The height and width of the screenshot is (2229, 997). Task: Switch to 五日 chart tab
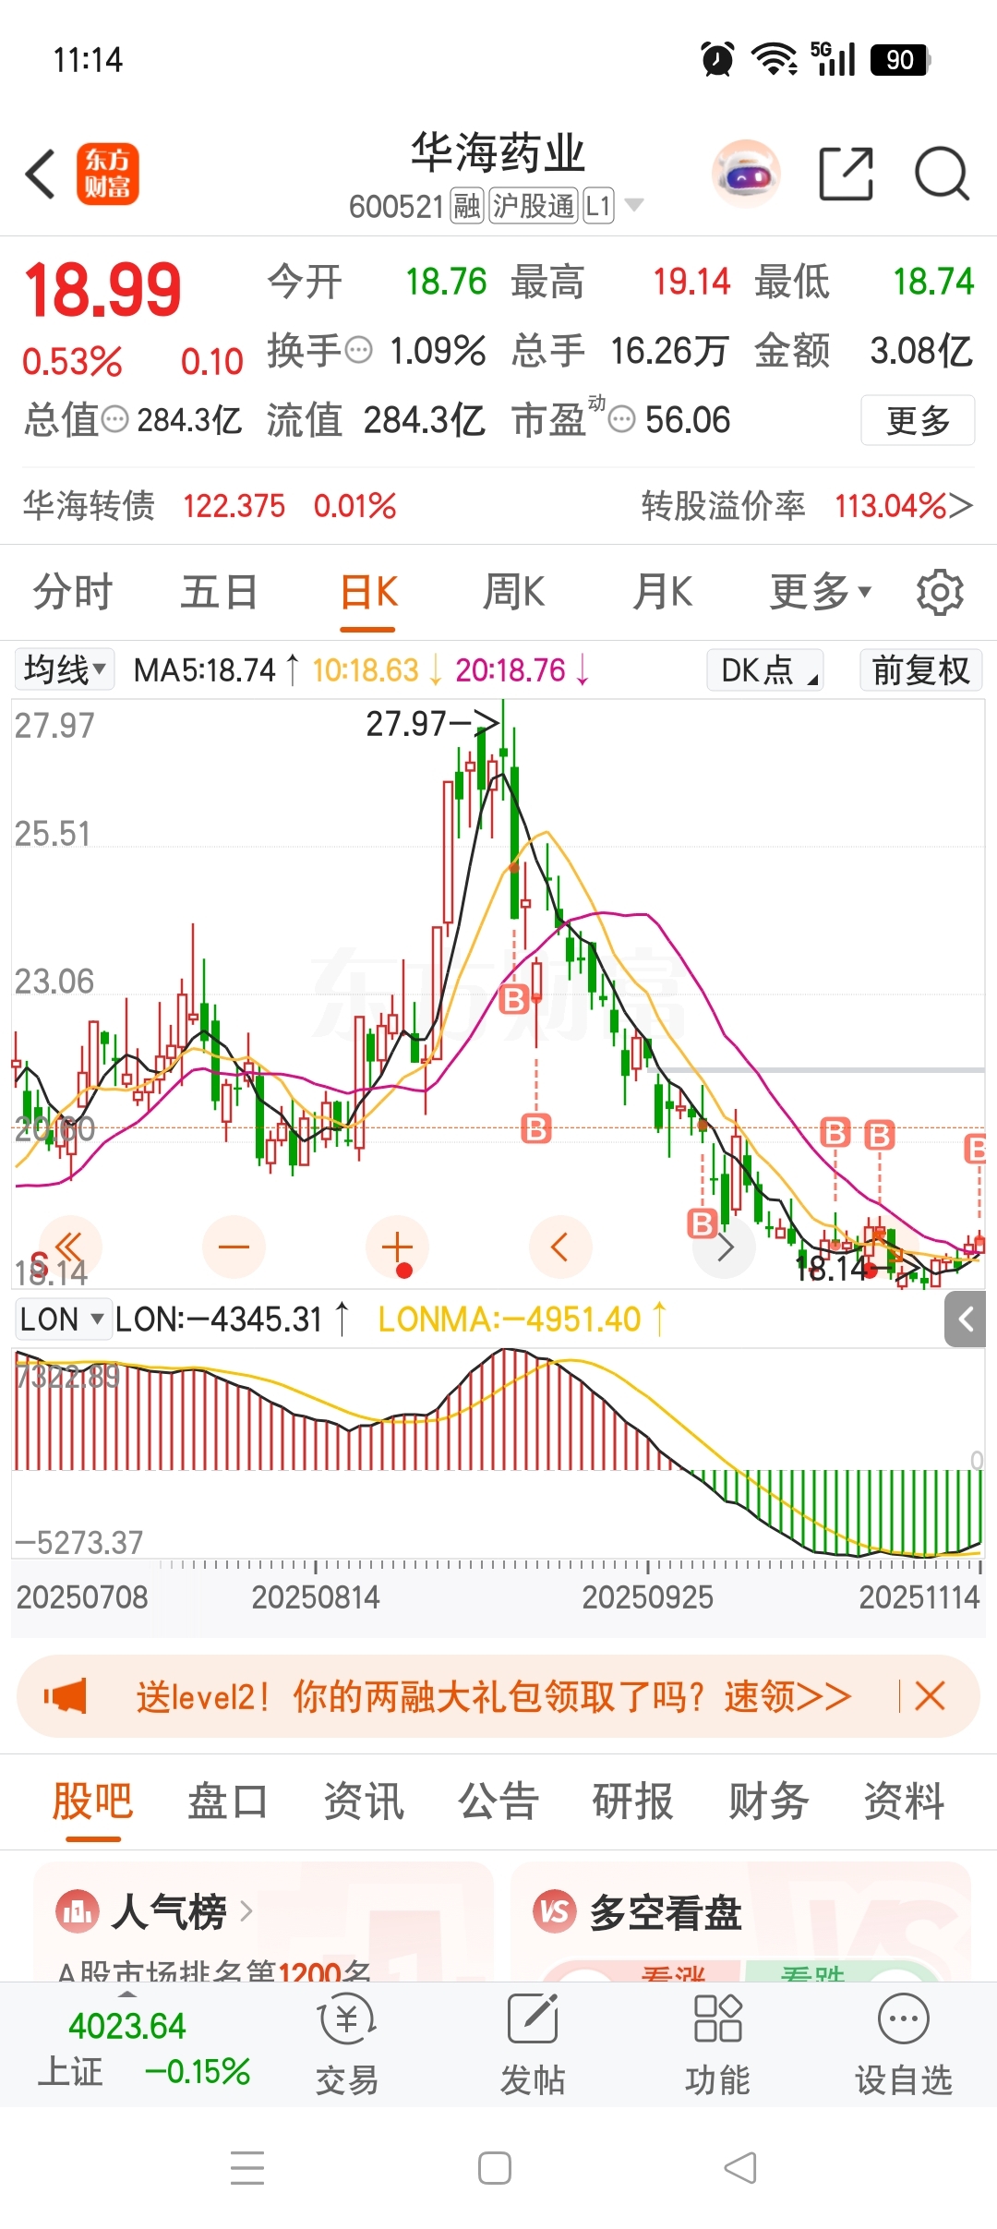click(x=220, y=593)
